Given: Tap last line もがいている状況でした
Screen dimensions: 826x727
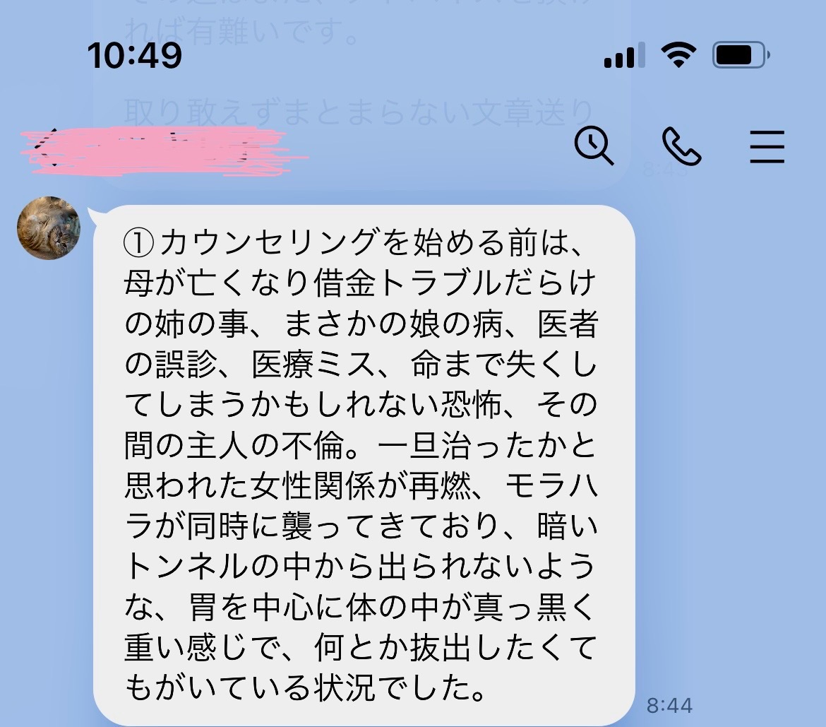Looking at the screenshot, I should pyautogui.click(x=304, y=687).
